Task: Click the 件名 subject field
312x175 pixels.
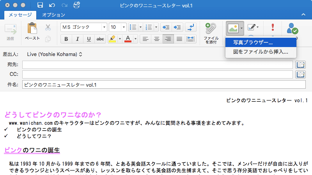Action: [164, 85]
